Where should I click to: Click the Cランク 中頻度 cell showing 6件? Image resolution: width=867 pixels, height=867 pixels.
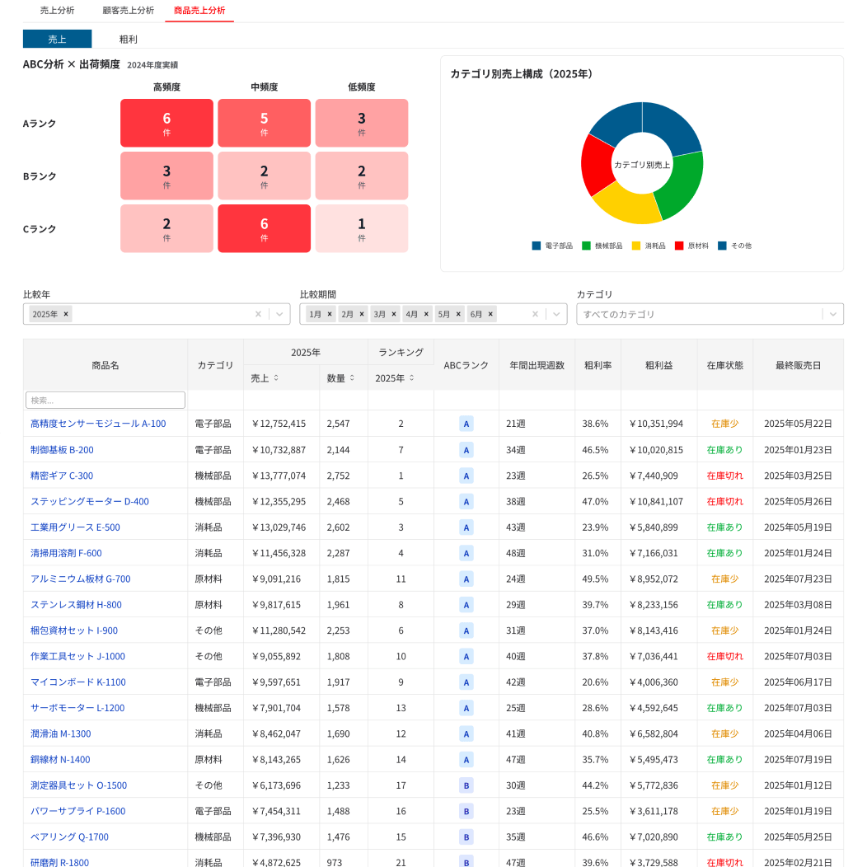coord(265,228)
